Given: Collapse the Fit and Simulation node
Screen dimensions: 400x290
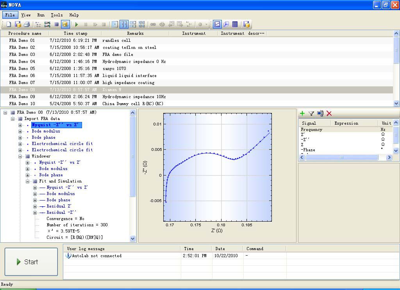Looking at the screenshot, I should click(x=27, y=181).
